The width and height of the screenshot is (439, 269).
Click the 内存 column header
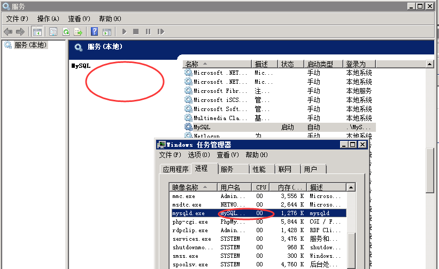point(288,187)
